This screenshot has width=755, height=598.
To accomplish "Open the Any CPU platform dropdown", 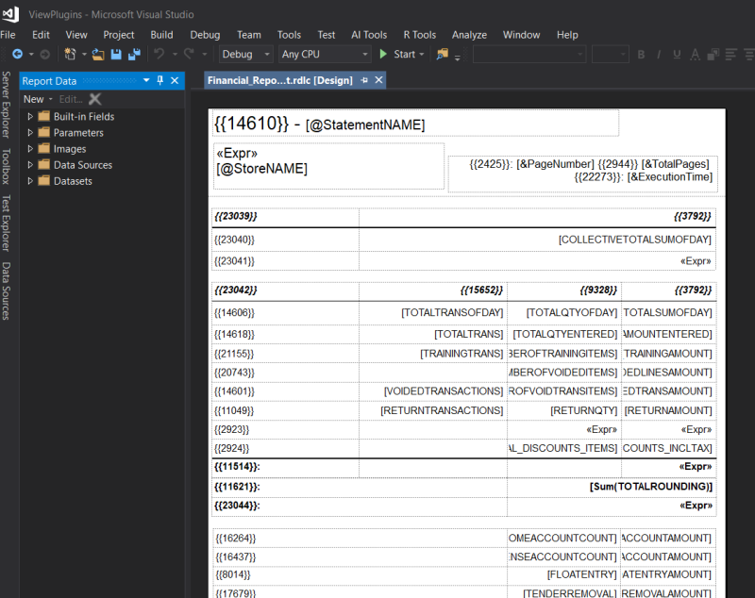I will click(x=325, y=55).
